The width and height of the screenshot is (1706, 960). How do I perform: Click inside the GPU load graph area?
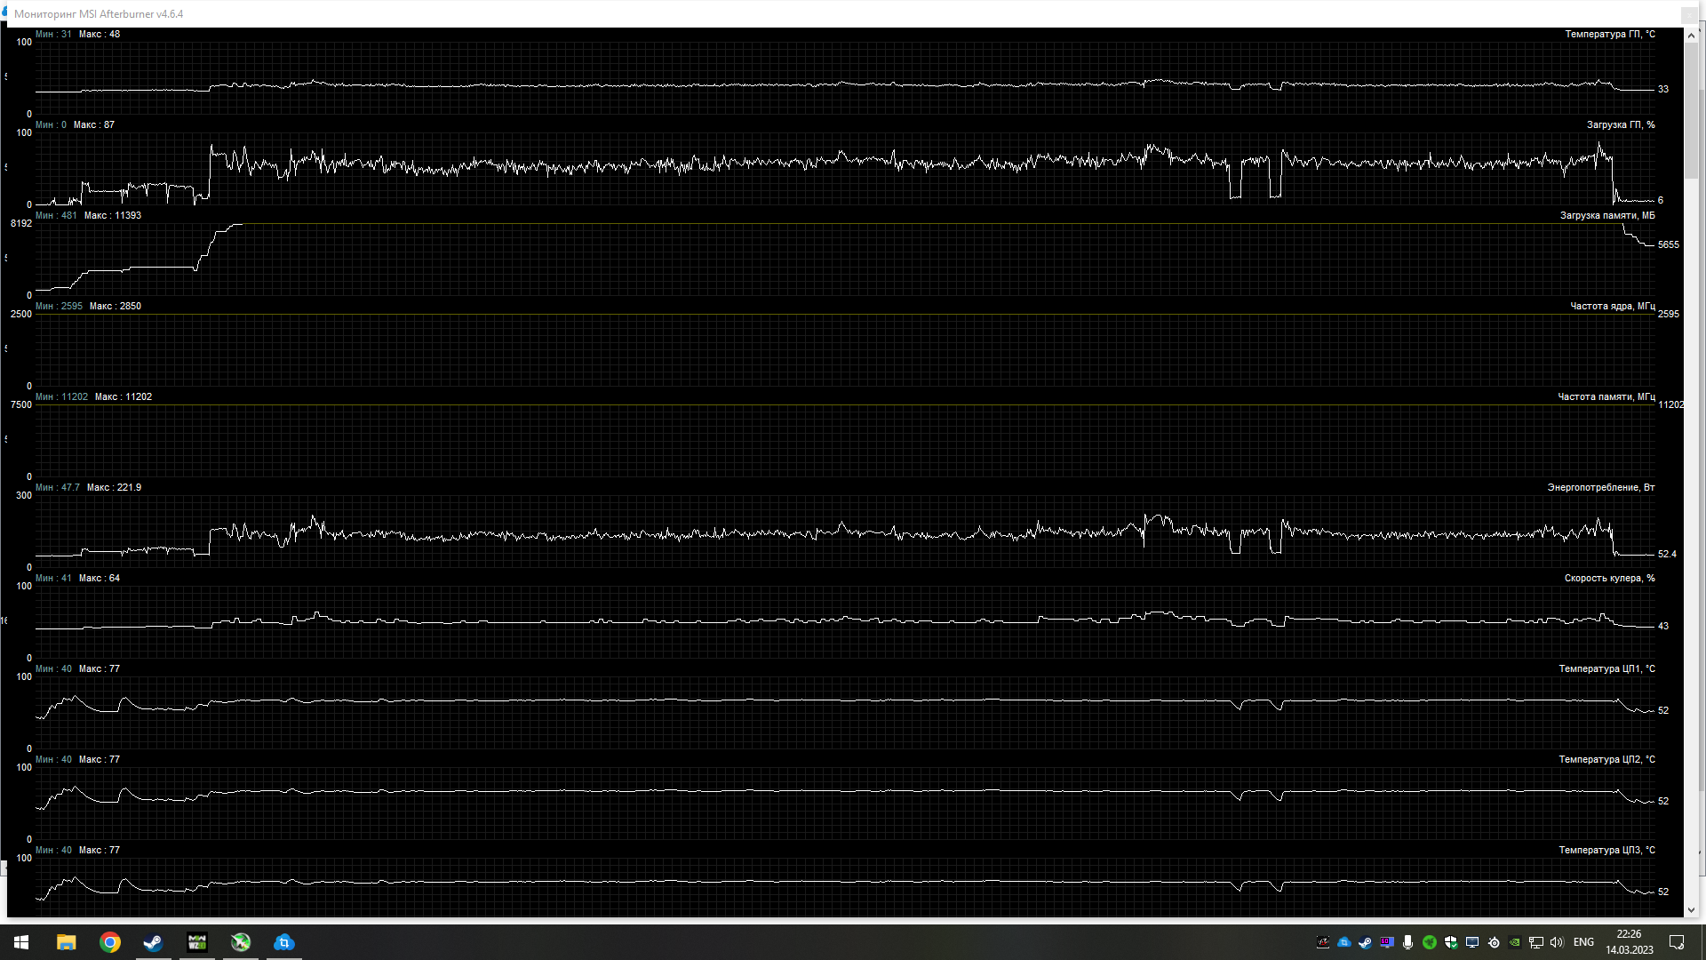pos(844,169)
